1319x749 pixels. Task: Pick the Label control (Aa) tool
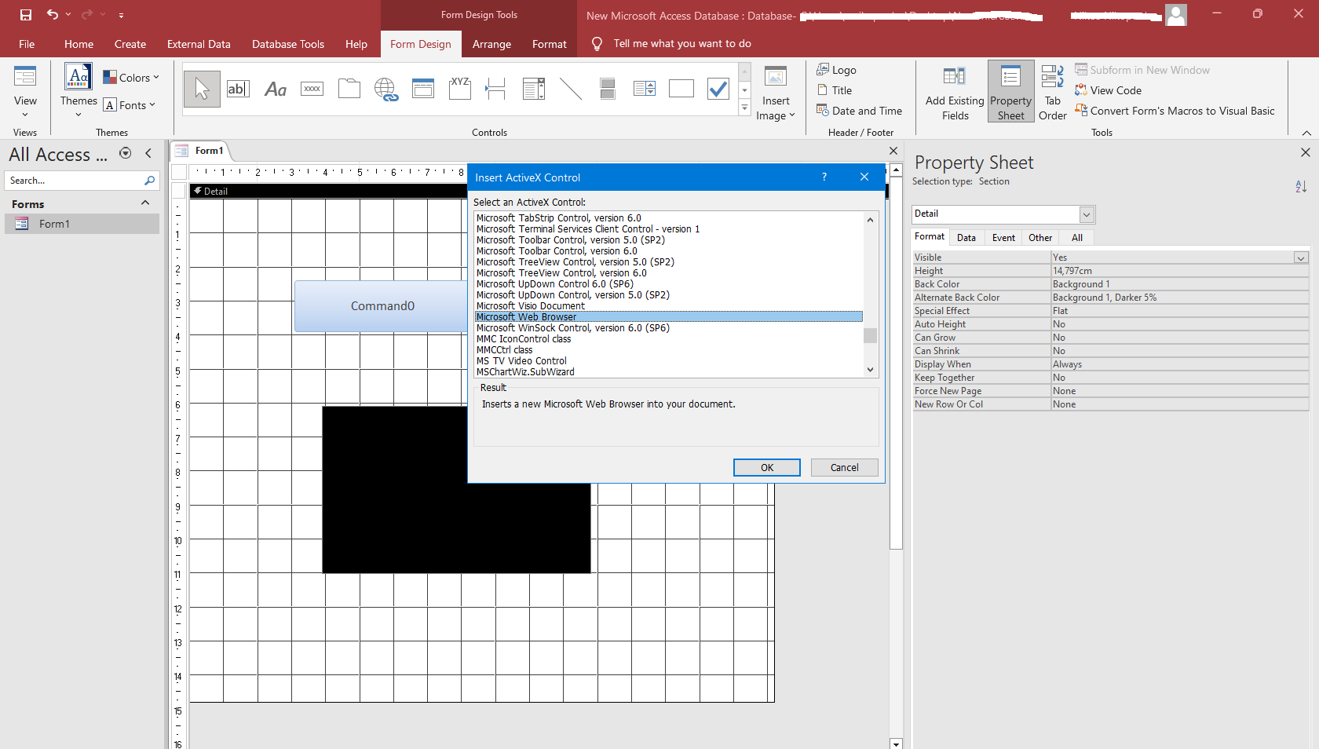pyautogui.click(x=275, y=90)
